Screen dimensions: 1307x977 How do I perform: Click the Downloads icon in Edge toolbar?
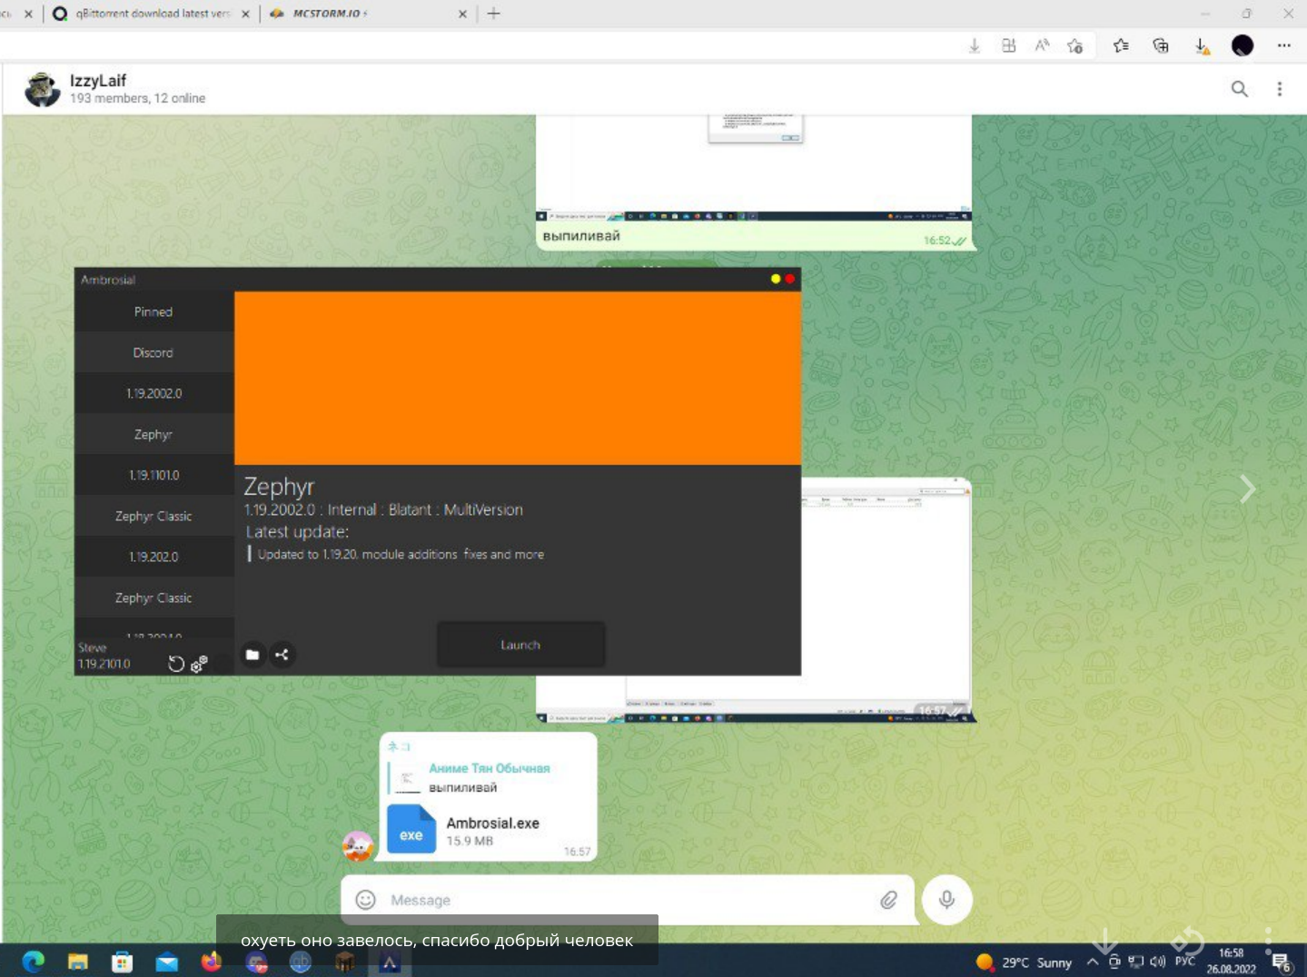click(1201, 45)
